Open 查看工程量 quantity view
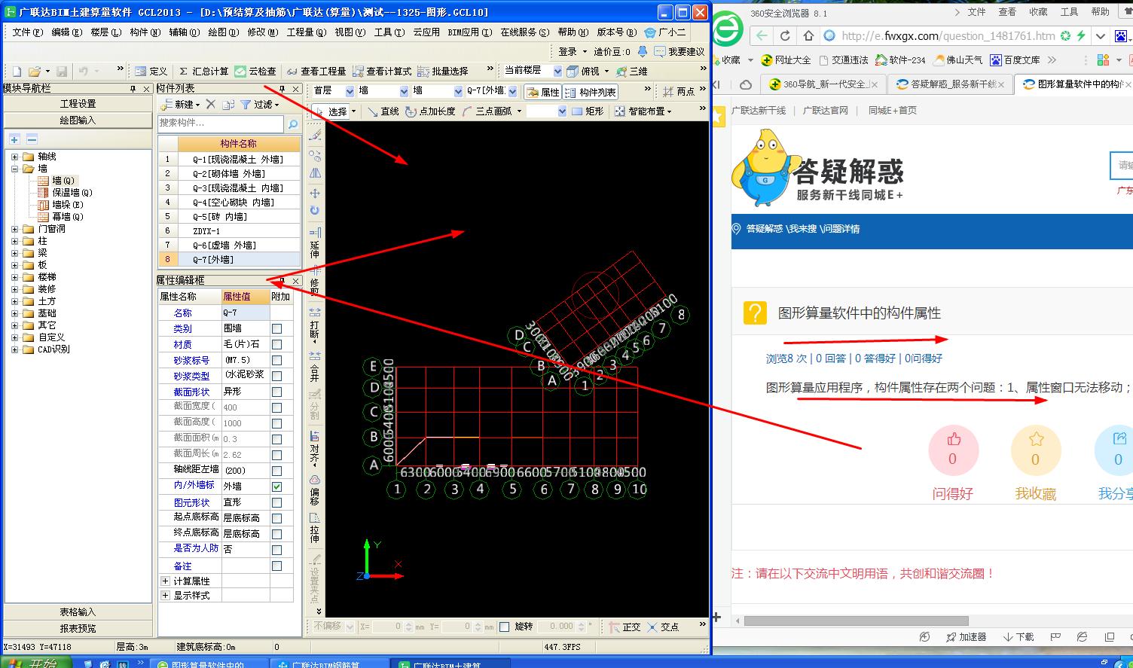 tap(316, 71)
